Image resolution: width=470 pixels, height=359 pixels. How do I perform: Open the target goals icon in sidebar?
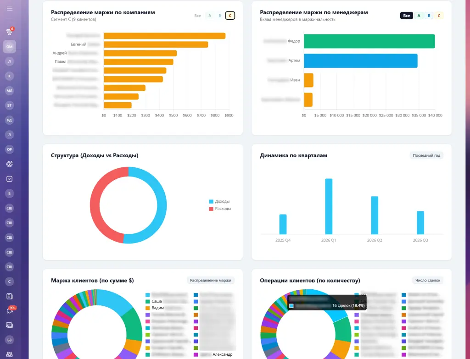(x=9, y=164)
